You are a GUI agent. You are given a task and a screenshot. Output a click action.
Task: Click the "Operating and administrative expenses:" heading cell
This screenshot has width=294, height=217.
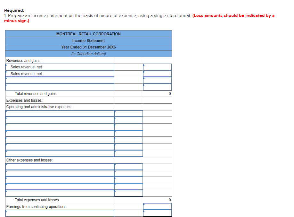coord(59,107)
